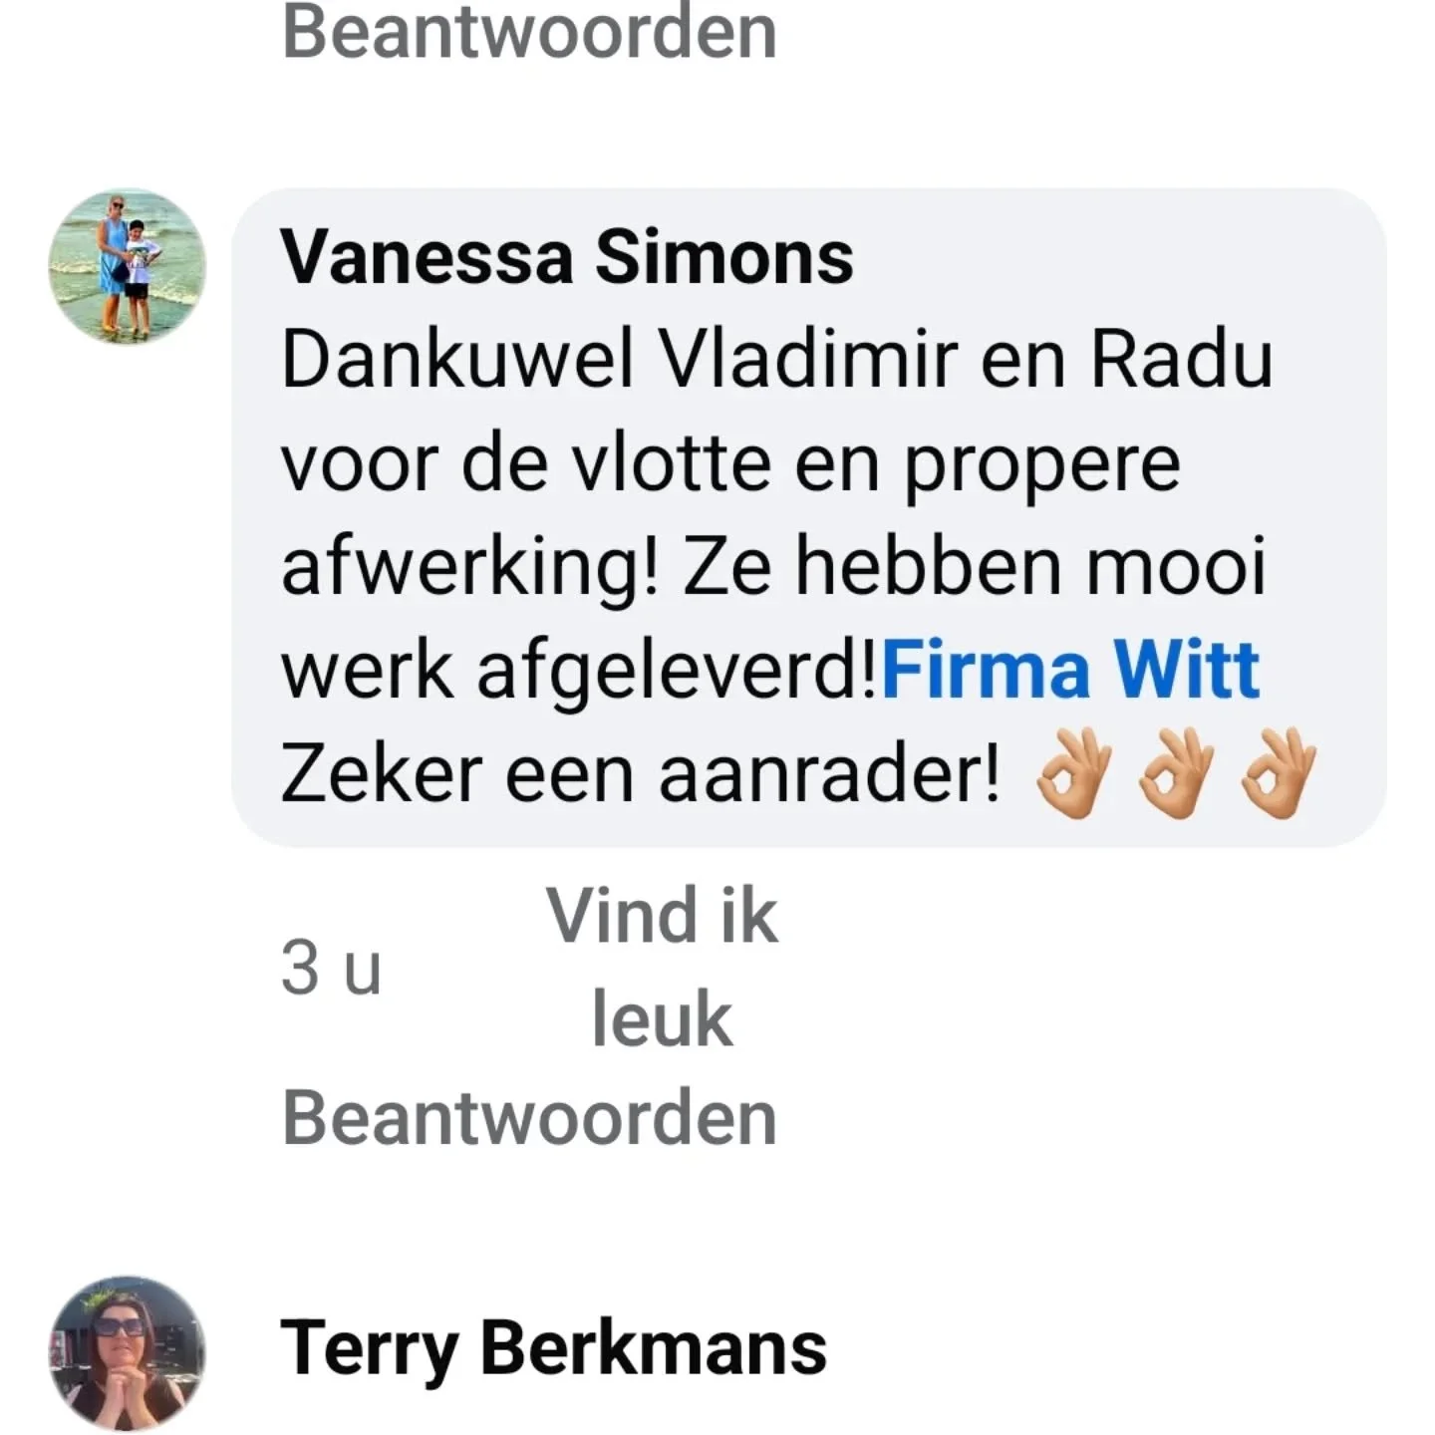This screenshot has width=1435, height=1435.
Task: Click the rightmost OK hand emoji
Action: pyautogui.click(x=1280, y=774)
